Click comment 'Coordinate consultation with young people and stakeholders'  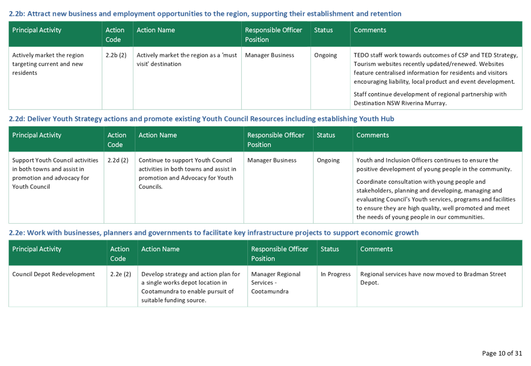click(x=436, y=199)
